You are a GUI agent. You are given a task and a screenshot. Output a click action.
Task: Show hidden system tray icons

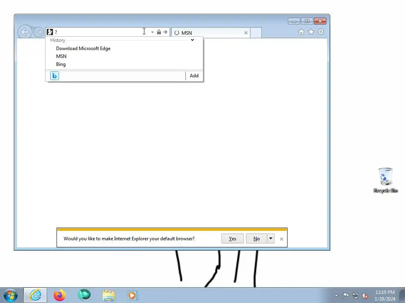(336, 296)
